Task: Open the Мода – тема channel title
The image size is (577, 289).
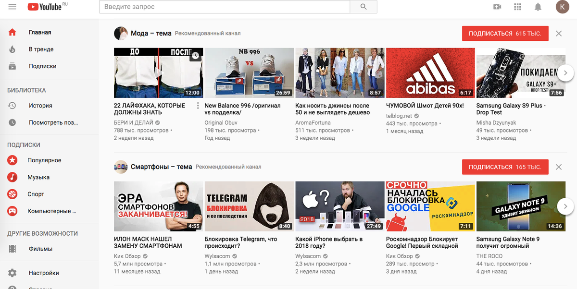Action: tap(151, 34)
